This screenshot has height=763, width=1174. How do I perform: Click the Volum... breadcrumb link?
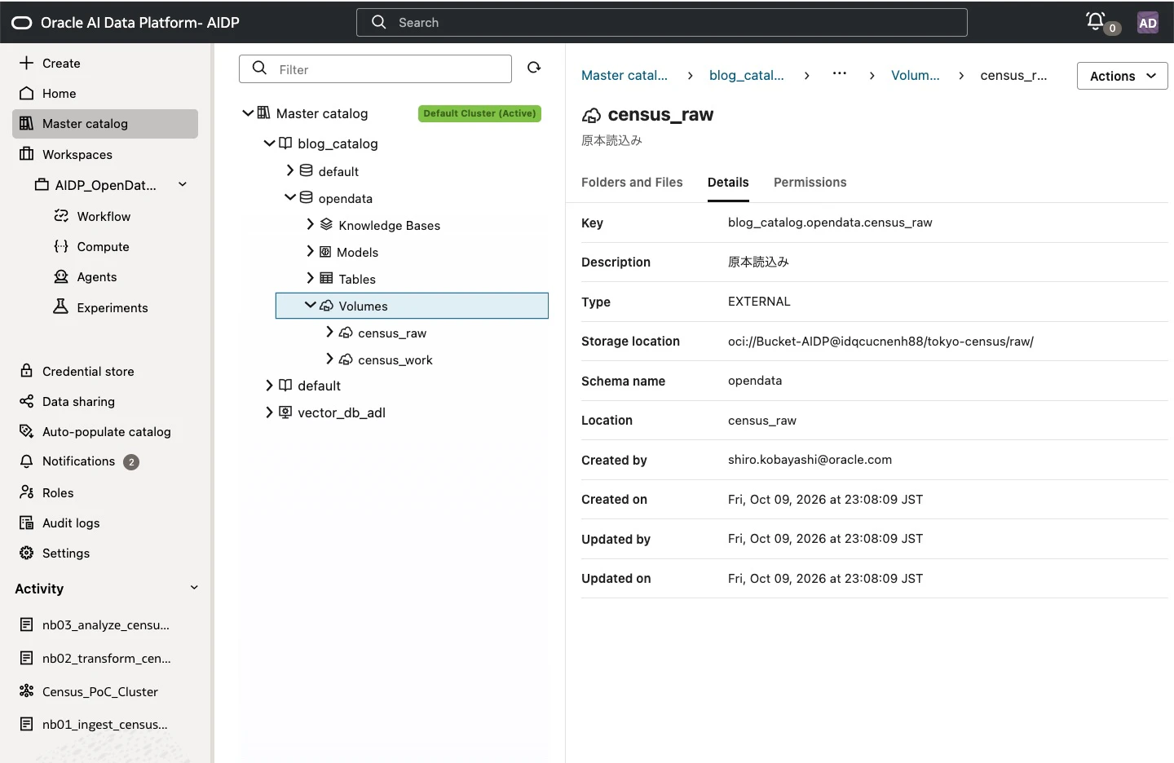pyautogui.click(x=916, y=75)
